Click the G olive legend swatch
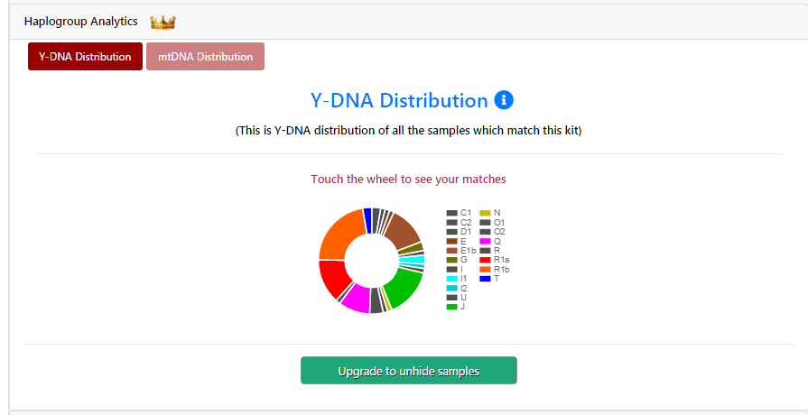 tap(452, 260)
